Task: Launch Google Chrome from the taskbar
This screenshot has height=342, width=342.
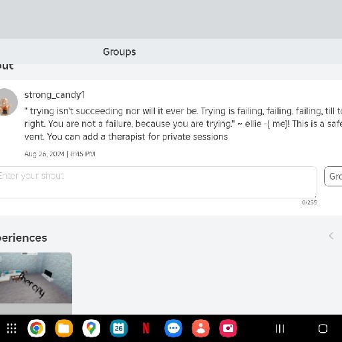Action: coord(37,328)
